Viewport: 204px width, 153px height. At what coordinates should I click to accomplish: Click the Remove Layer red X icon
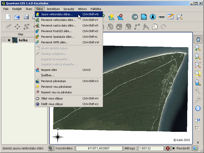pos(120,17)
